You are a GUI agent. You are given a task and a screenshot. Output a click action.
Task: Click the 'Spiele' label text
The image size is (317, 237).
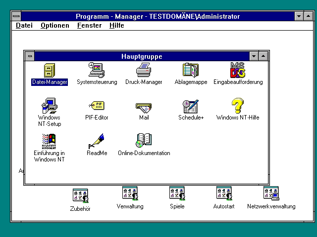tap(177, 206)
